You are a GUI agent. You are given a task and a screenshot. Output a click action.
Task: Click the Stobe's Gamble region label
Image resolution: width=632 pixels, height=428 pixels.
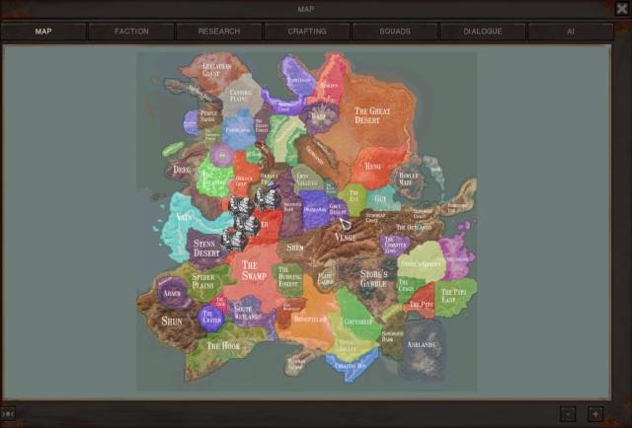[x=373, y=278]
